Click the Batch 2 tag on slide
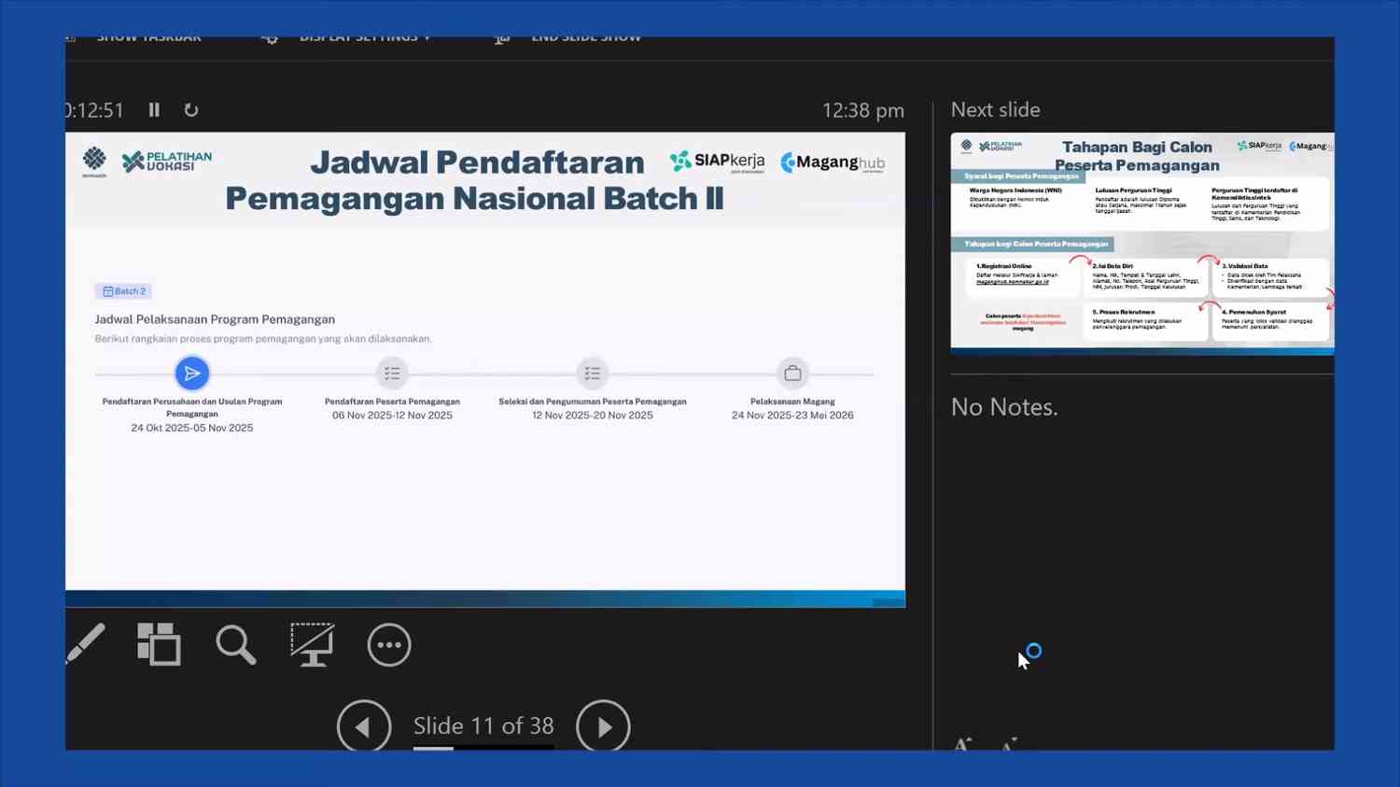Viewport: 1400px width, 787px height. [123, 291]
